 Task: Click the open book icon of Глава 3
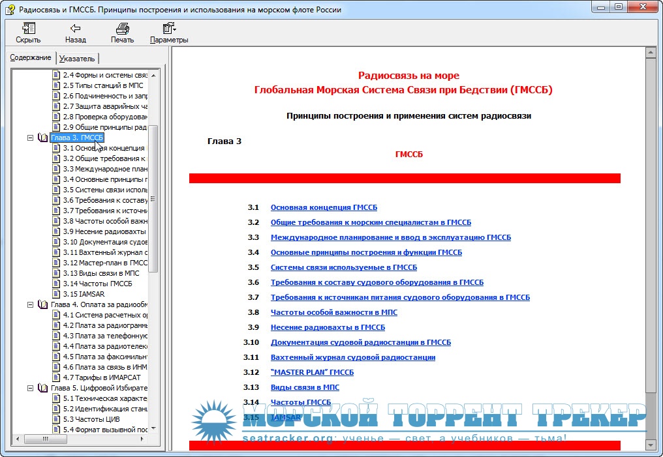click(x=42, y=138)
